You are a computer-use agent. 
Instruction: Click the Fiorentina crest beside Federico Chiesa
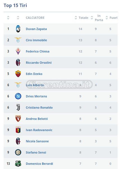click(18, 51)
